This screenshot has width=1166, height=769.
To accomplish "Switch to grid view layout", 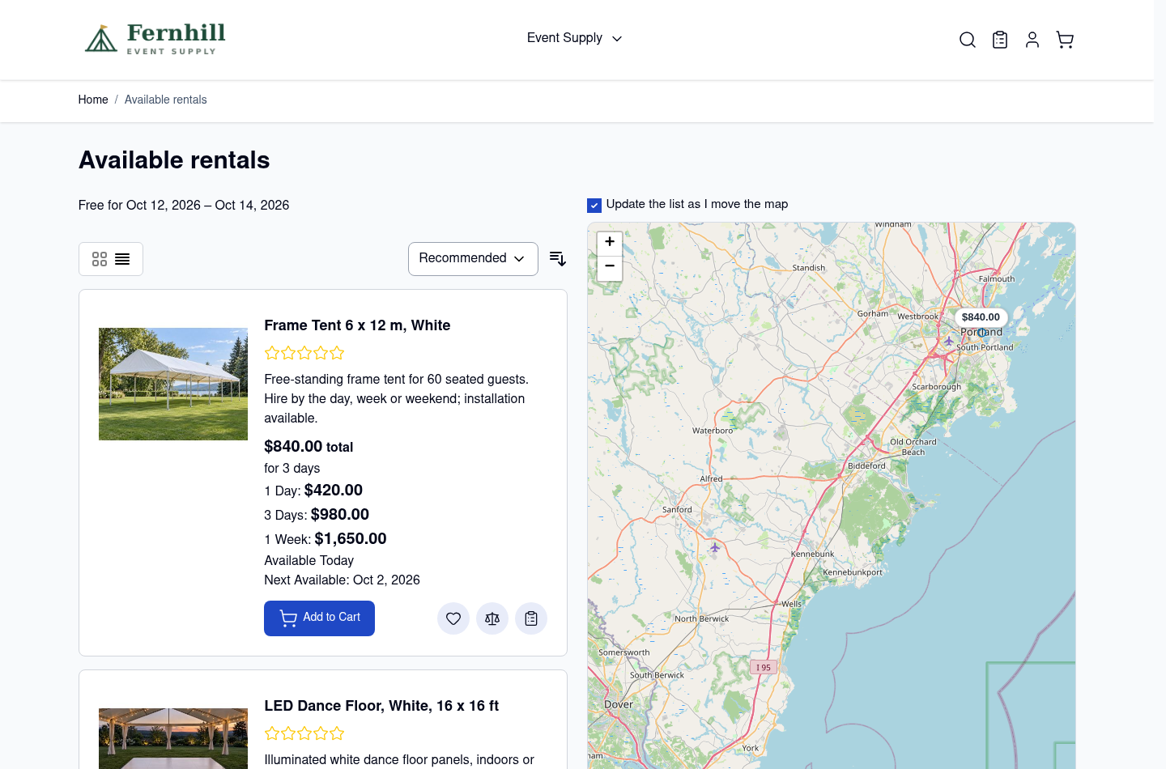I will [100, 259].
